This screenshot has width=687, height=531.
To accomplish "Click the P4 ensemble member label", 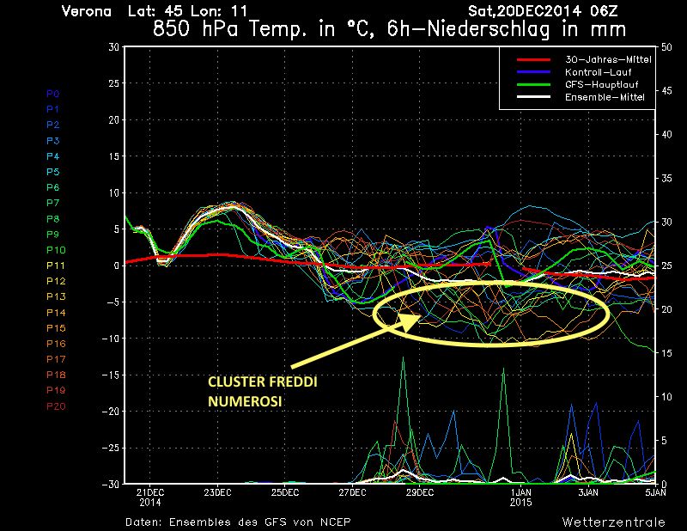I will 53,156.
